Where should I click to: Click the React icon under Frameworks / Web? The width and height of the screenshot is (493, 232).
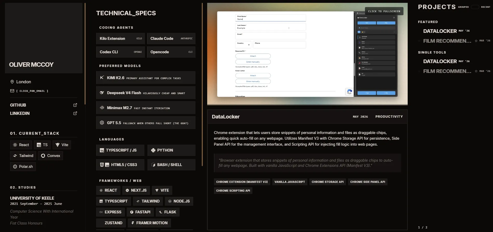pos(101,190)
